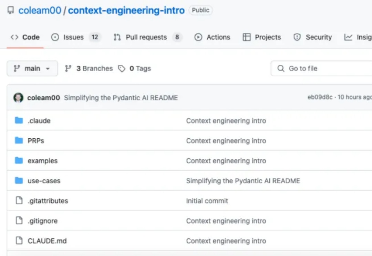
Task: Open the Issues tab
Action: (76, 37)
